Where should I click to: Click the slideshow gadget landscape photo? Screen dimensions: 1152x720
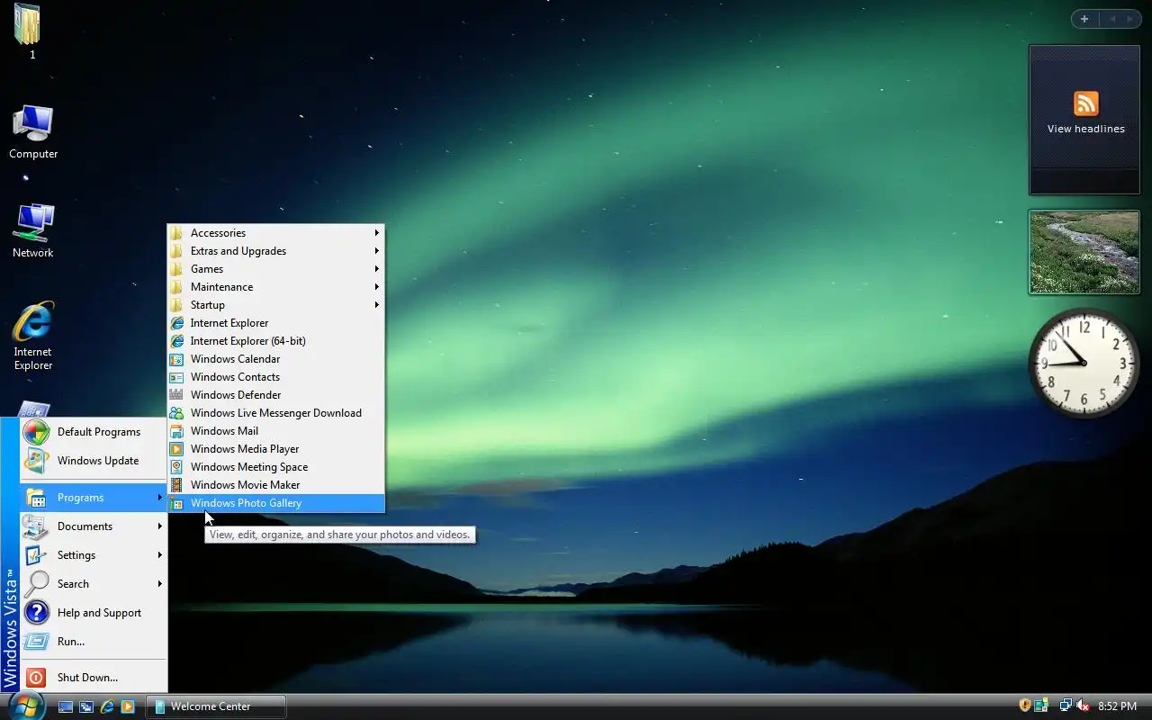tap(1084, 252)
